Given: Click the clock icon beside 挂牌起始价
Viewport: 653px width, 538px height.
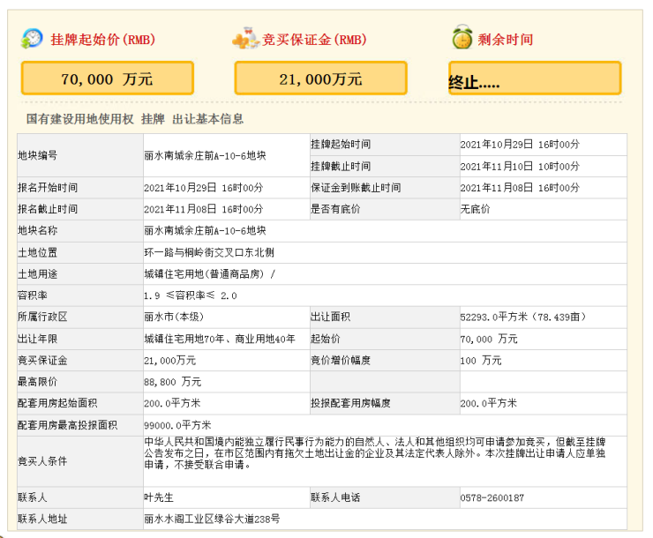Looking at the screenshot, I should [x=31, y=39].
